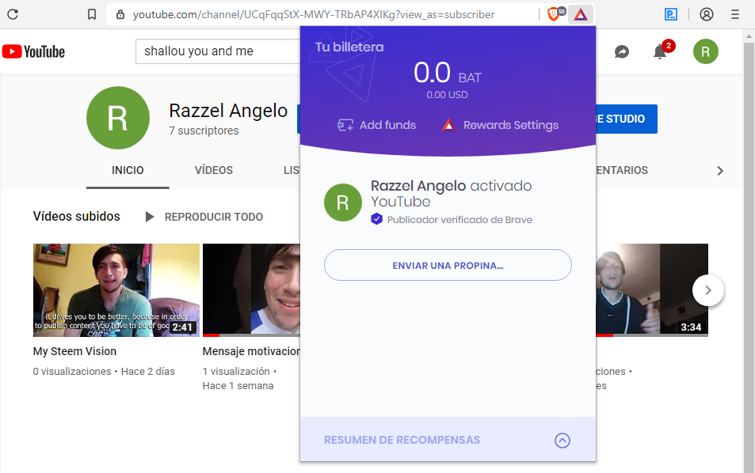The width and height of the screenshot is (755, 473).
Task: Click the Publicador verificado de Brave text
Action: click(459, 220)
